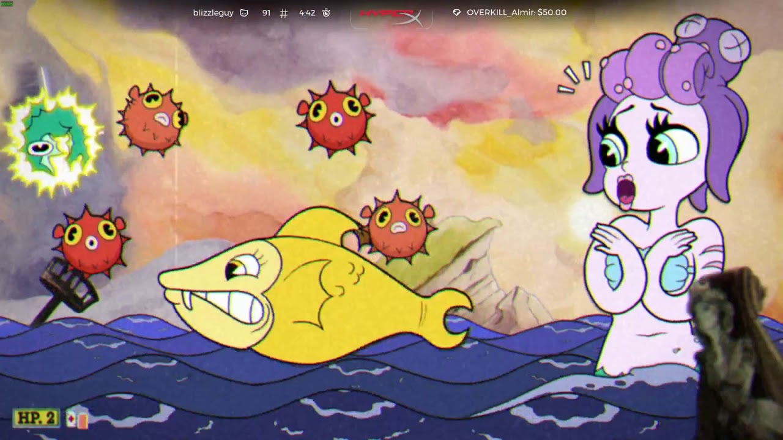Screen dimensions: 783x440
Task: Click the cat face icon beside blizzleguy
Action: pyautogui.click(x=244, y=12)
